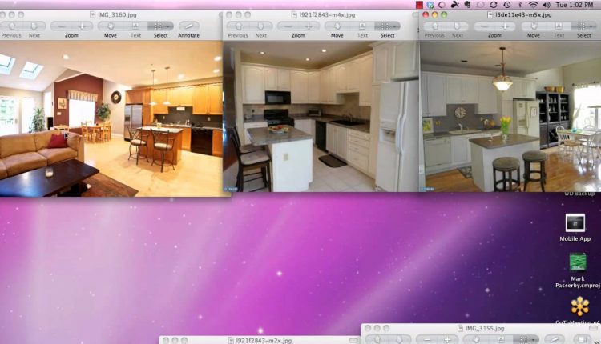Activate Move tool in l921f2843-m4x.jpg window
The width and height of the screenshot is (601, 344).
pos(337,26)
